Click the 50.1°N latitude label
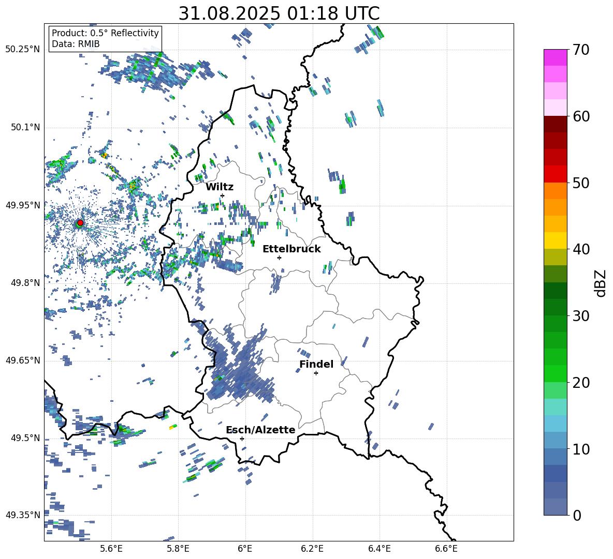Viewport: 613px width, 559px height. (25, 128)
